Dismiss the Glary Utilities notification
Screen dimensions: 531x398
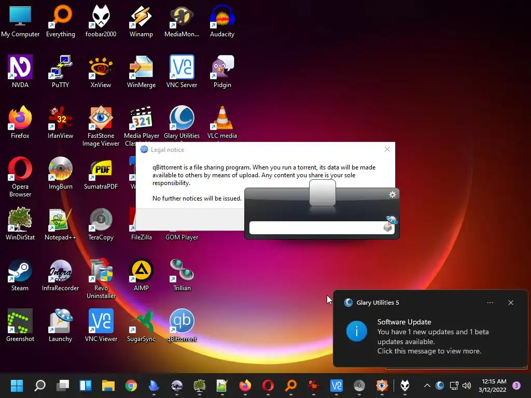(511, 303)
